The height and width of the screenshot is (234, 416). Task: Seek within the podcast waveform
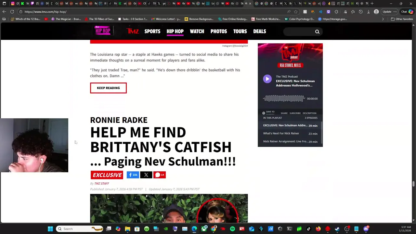284,98
